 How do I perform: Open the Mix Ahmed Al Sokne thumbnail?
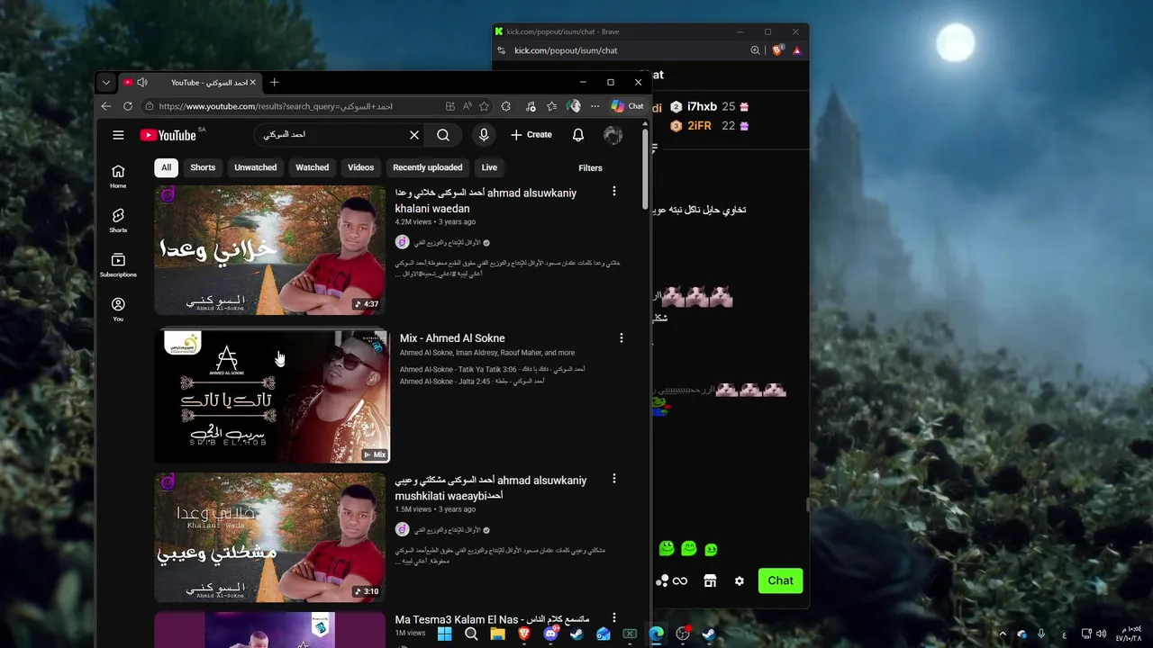(x=272, y=397)
